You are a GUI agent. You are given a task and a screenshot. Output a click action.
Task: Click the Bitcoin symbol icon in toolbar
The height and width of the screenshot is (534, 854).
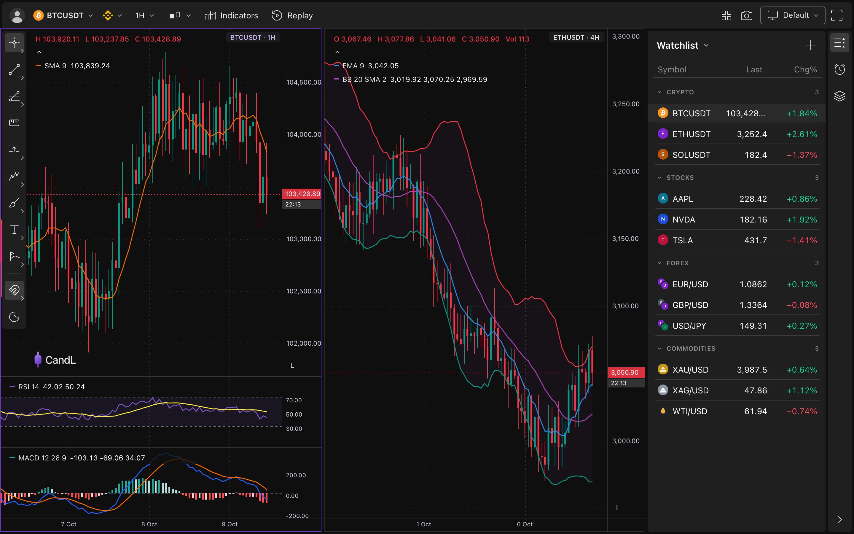click(39, 15)
